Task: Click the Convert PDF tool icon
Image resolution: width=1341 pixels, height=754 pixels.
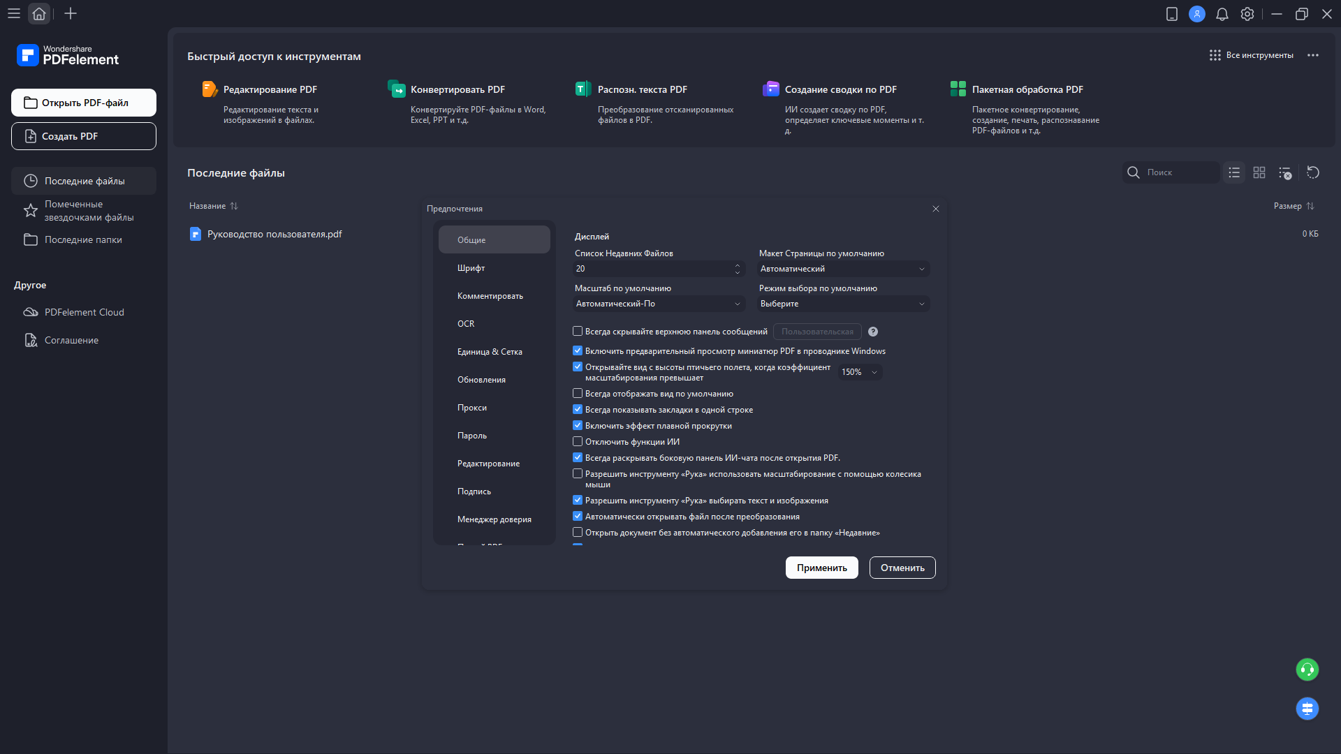Action: pos(397,89)
